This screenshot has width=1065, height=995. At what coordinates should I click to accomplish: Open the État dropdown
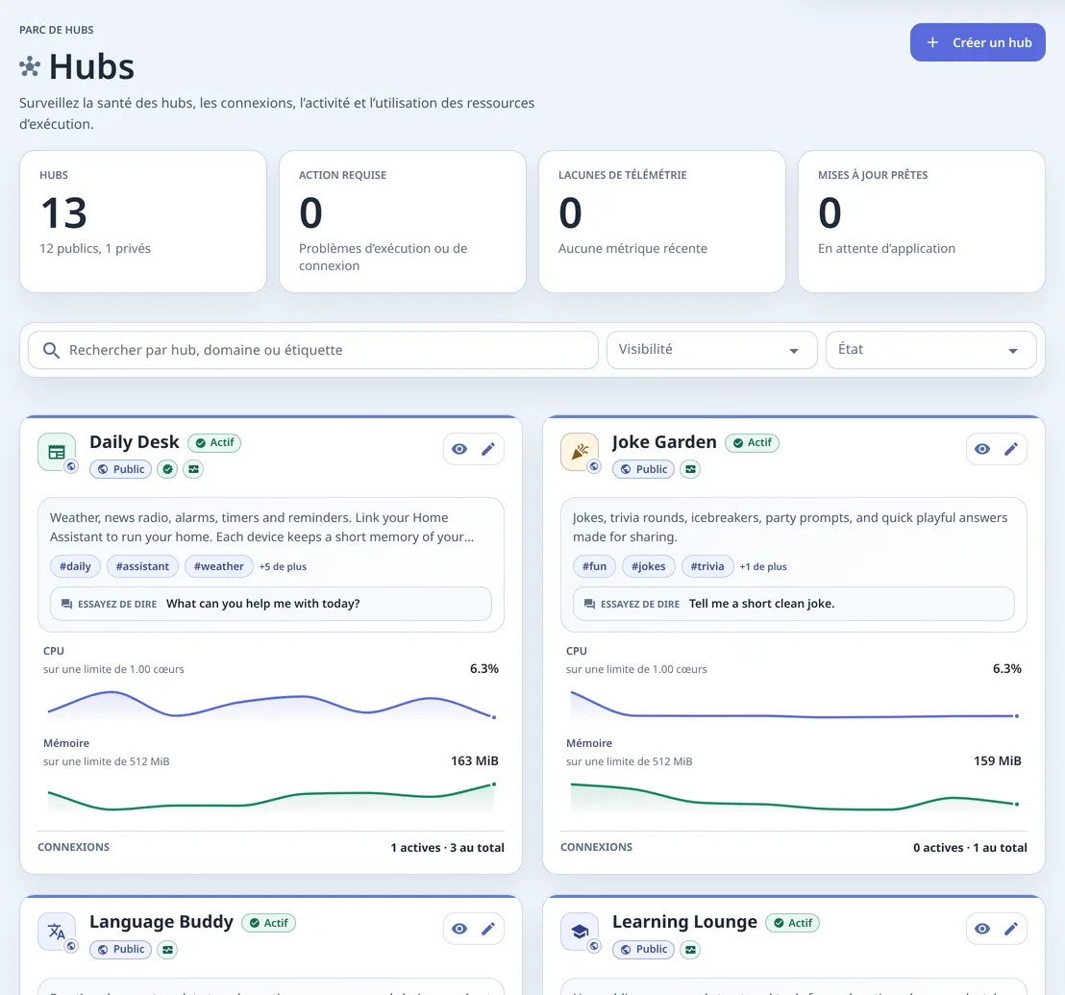pos(930,350)
